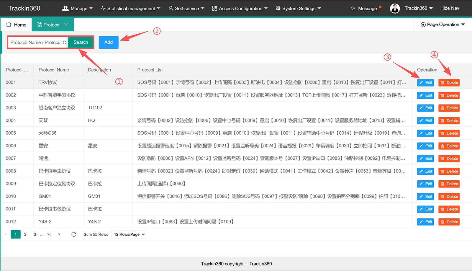472x271 pixels.
Task: Open the Manage menu
Action: click(x=78, y=8)
